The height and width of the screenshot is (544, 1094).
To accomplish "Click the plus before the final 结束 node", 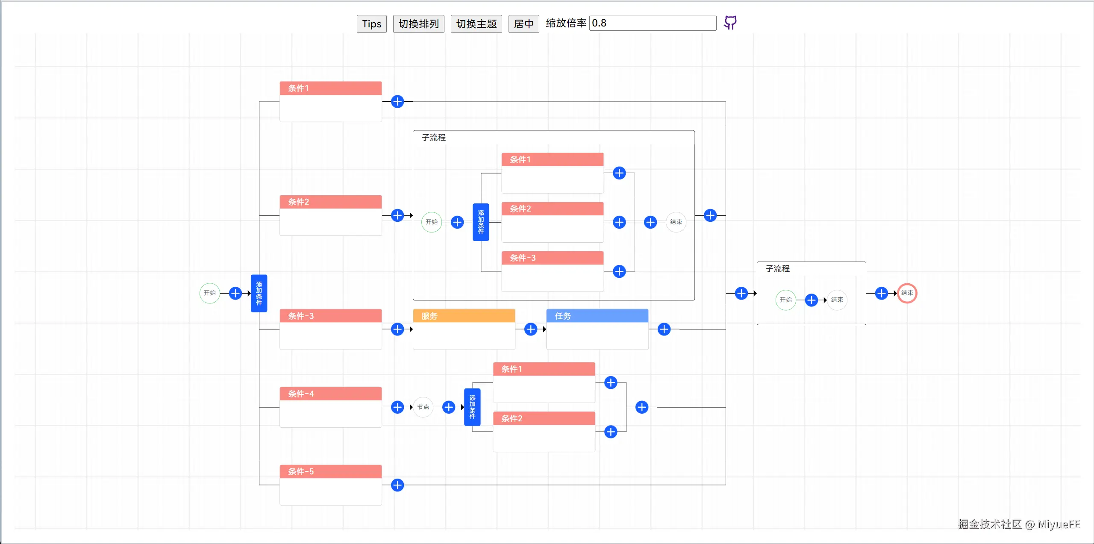I will [x=882, y=293].
